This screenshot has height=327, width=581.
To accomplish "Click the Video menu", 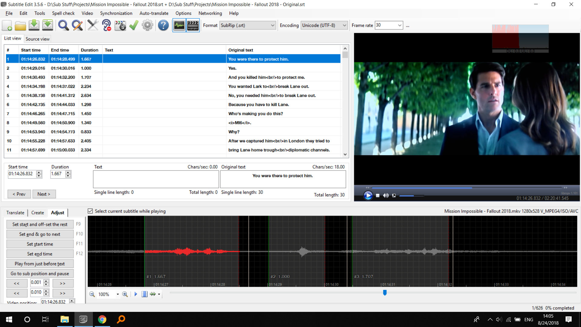I will coord(87,13).
